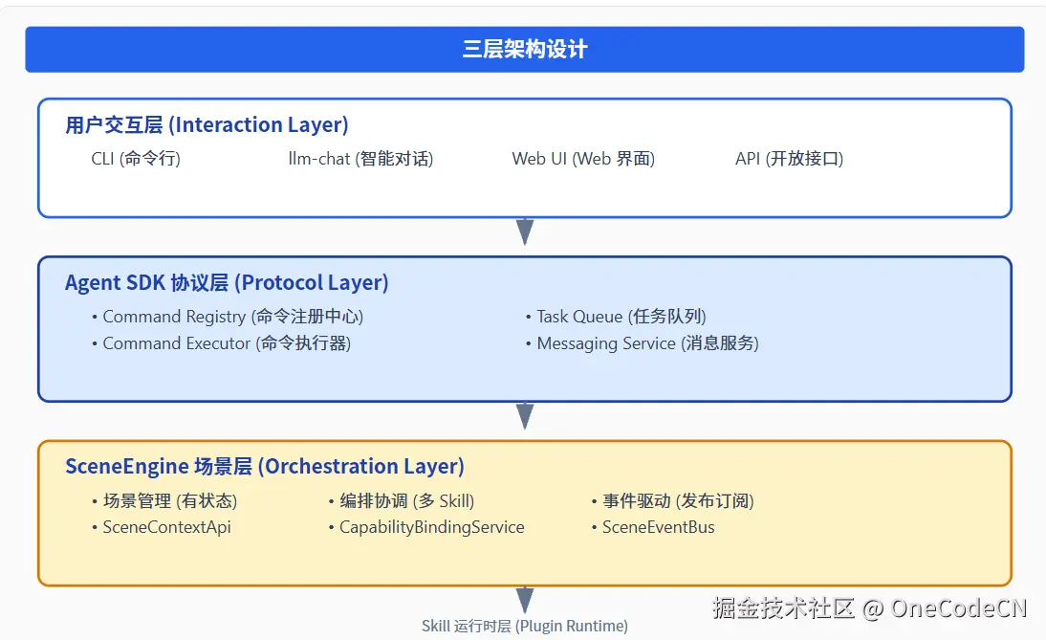Toggle 编排协调 (多 Skill) entry
This screenshot has width=1046, height=640.
(401, 500)
